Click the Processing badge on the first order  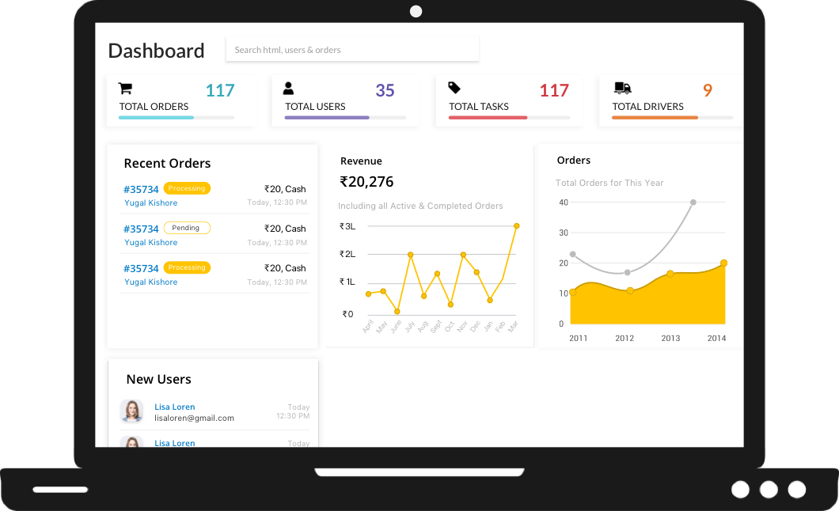[x=187, y=188]
